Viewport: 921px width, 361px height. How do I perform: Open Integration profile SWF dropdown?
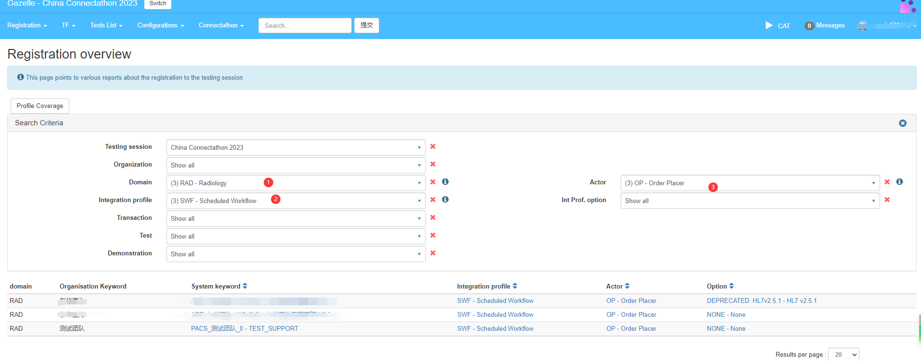tap(296, 201)
